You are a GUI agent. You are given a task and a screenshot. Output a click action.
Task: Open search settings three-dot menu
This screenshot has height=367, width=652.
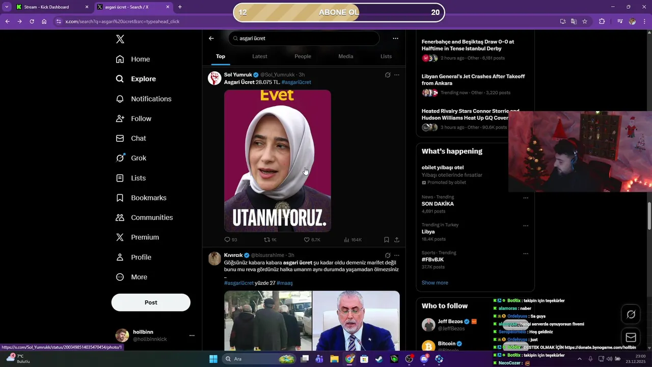tap(395, 38)
